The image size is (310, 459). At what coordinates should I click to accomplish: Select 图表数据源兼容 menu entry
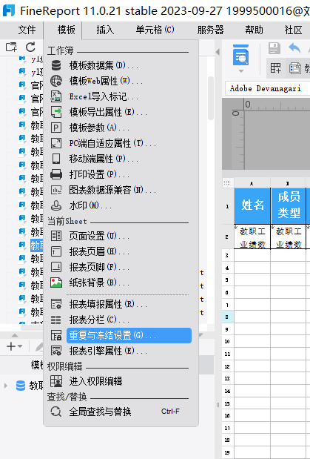click(x=112, y=190)
